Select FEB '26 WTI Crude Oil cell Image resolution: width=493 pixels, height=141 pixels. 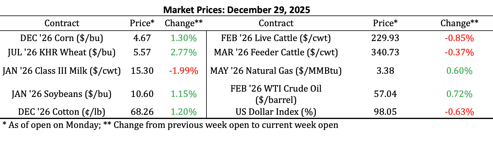pos(276,94)
